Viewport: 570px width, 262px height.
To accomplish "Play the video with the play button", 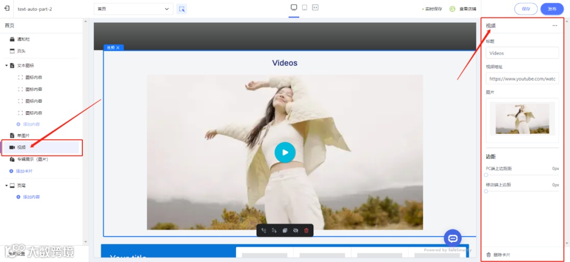I will [284, 152].
